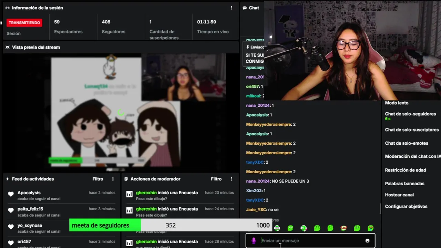Click the Acciones de moderador panel icon
The height and width of the screenshot is (248, 441).
[x=126, y=179]
